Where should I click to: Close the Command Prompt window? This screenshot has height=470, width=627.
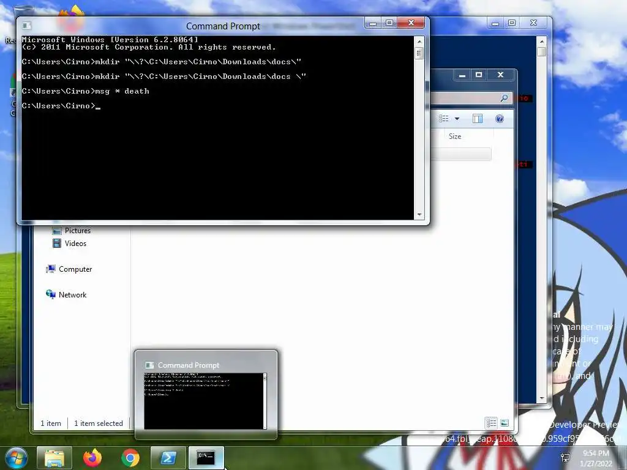[411, 23]
